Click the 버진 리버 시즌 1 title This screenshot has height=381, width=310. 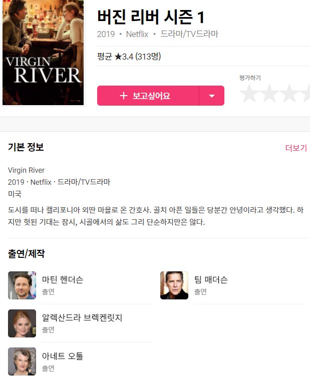(151, 17)
